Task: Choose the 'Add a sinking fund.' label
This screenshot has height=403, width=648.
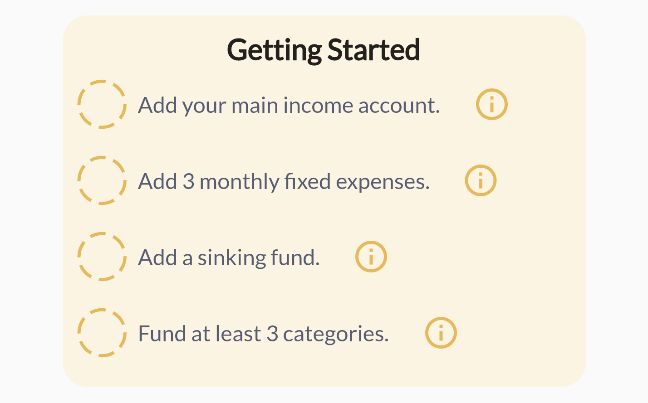Action: pyautogui.click(x=229, y=258)
